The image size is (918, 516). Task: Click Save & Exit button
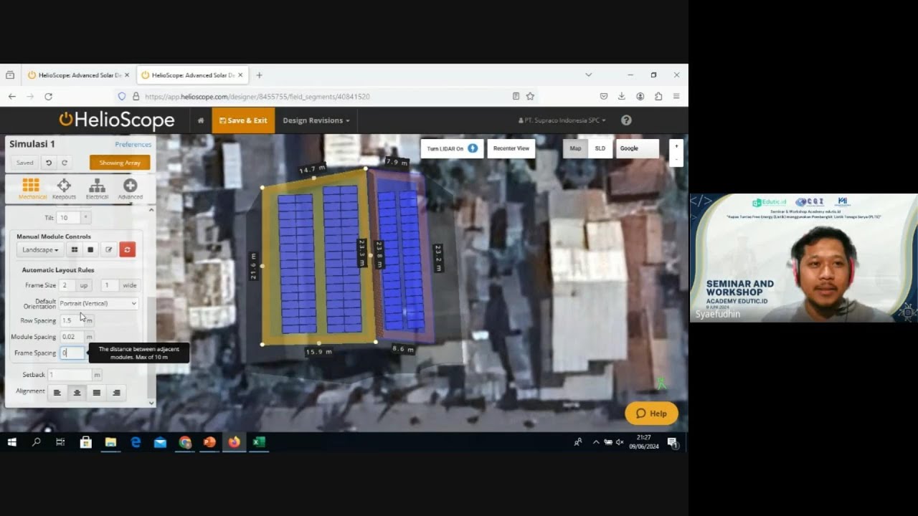[x=243, y=120]
